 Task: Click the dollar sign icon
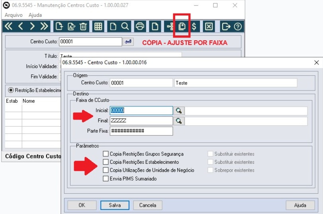194,27
